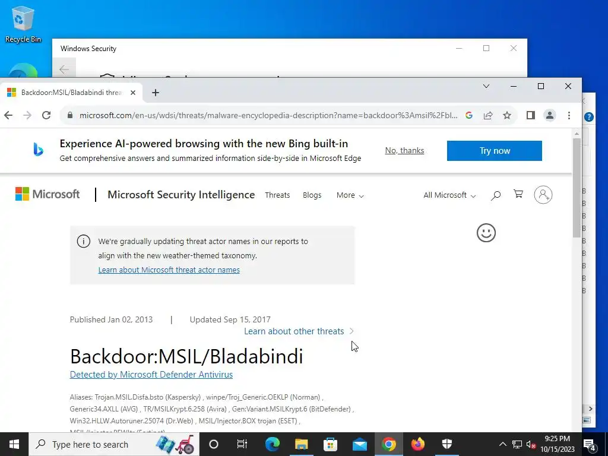Screen dimensions: 608x456
Task: Open the notification center icon
Action: tap(590, 444)
